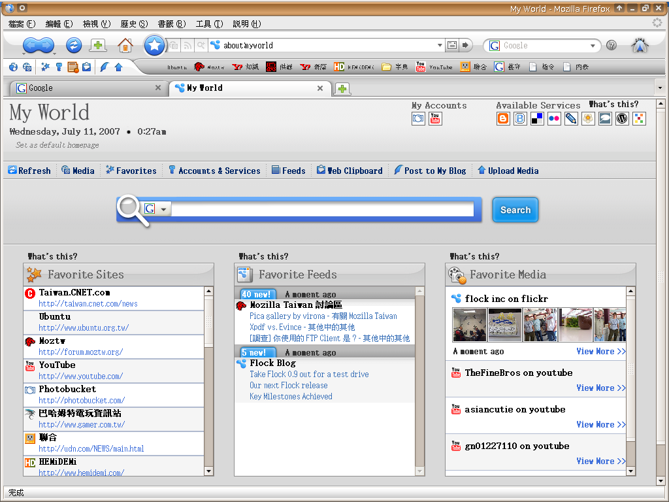Click the small upload arrow toolbar icon

click(119, 67)
